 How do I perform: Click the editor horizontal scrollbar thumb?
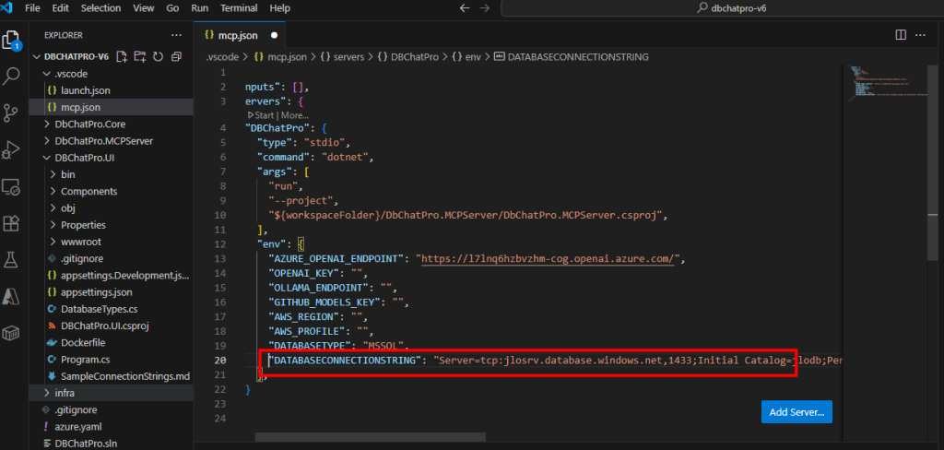(x=371, y=437)
